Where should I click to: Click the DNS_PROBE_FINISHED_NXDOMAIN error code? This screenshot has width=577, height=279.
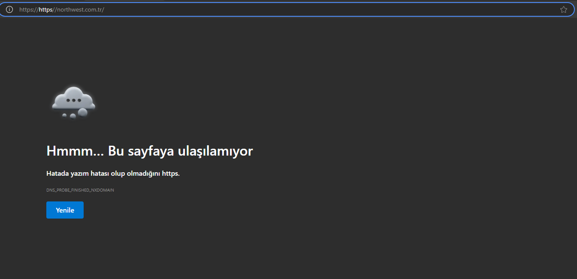[x=80, y=190]
